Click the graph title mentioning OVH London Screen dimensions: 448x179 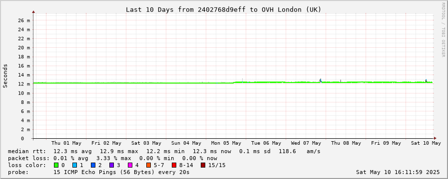click(x=224, y=9)
